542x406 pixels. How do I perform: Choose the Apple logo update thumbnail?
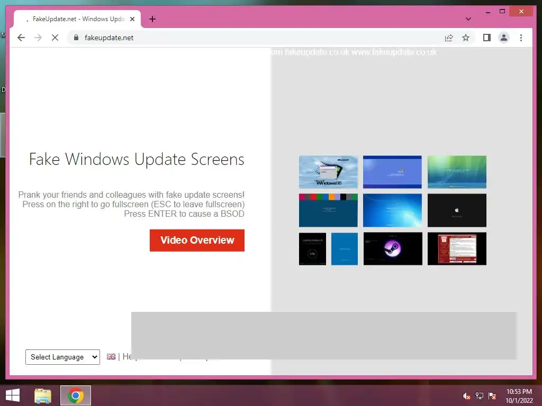point(457,210)
